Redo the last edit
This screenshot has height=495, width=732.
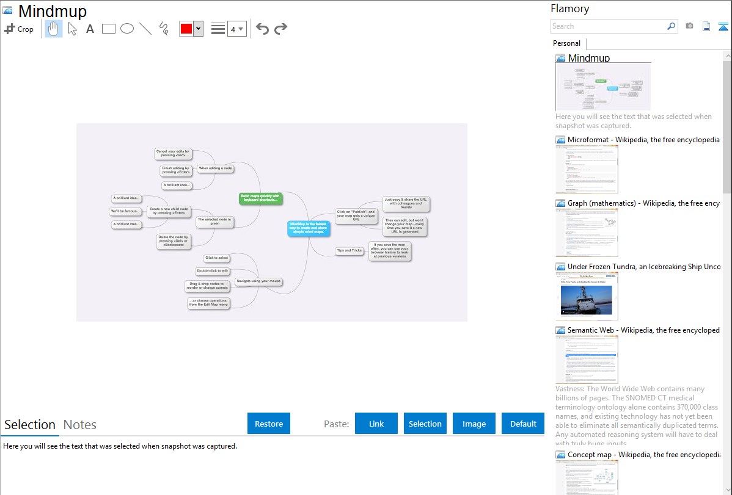coord(280,29)
